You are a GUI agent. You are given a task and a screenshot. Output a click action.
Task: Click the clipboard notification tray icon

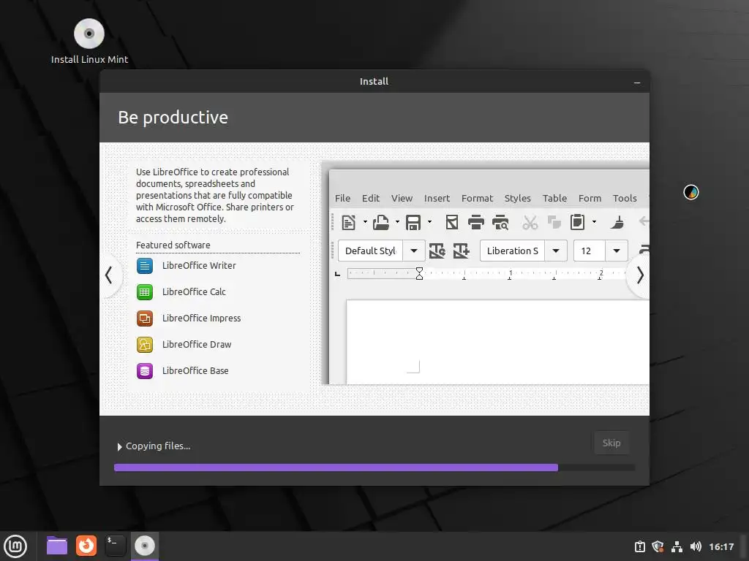639,546
